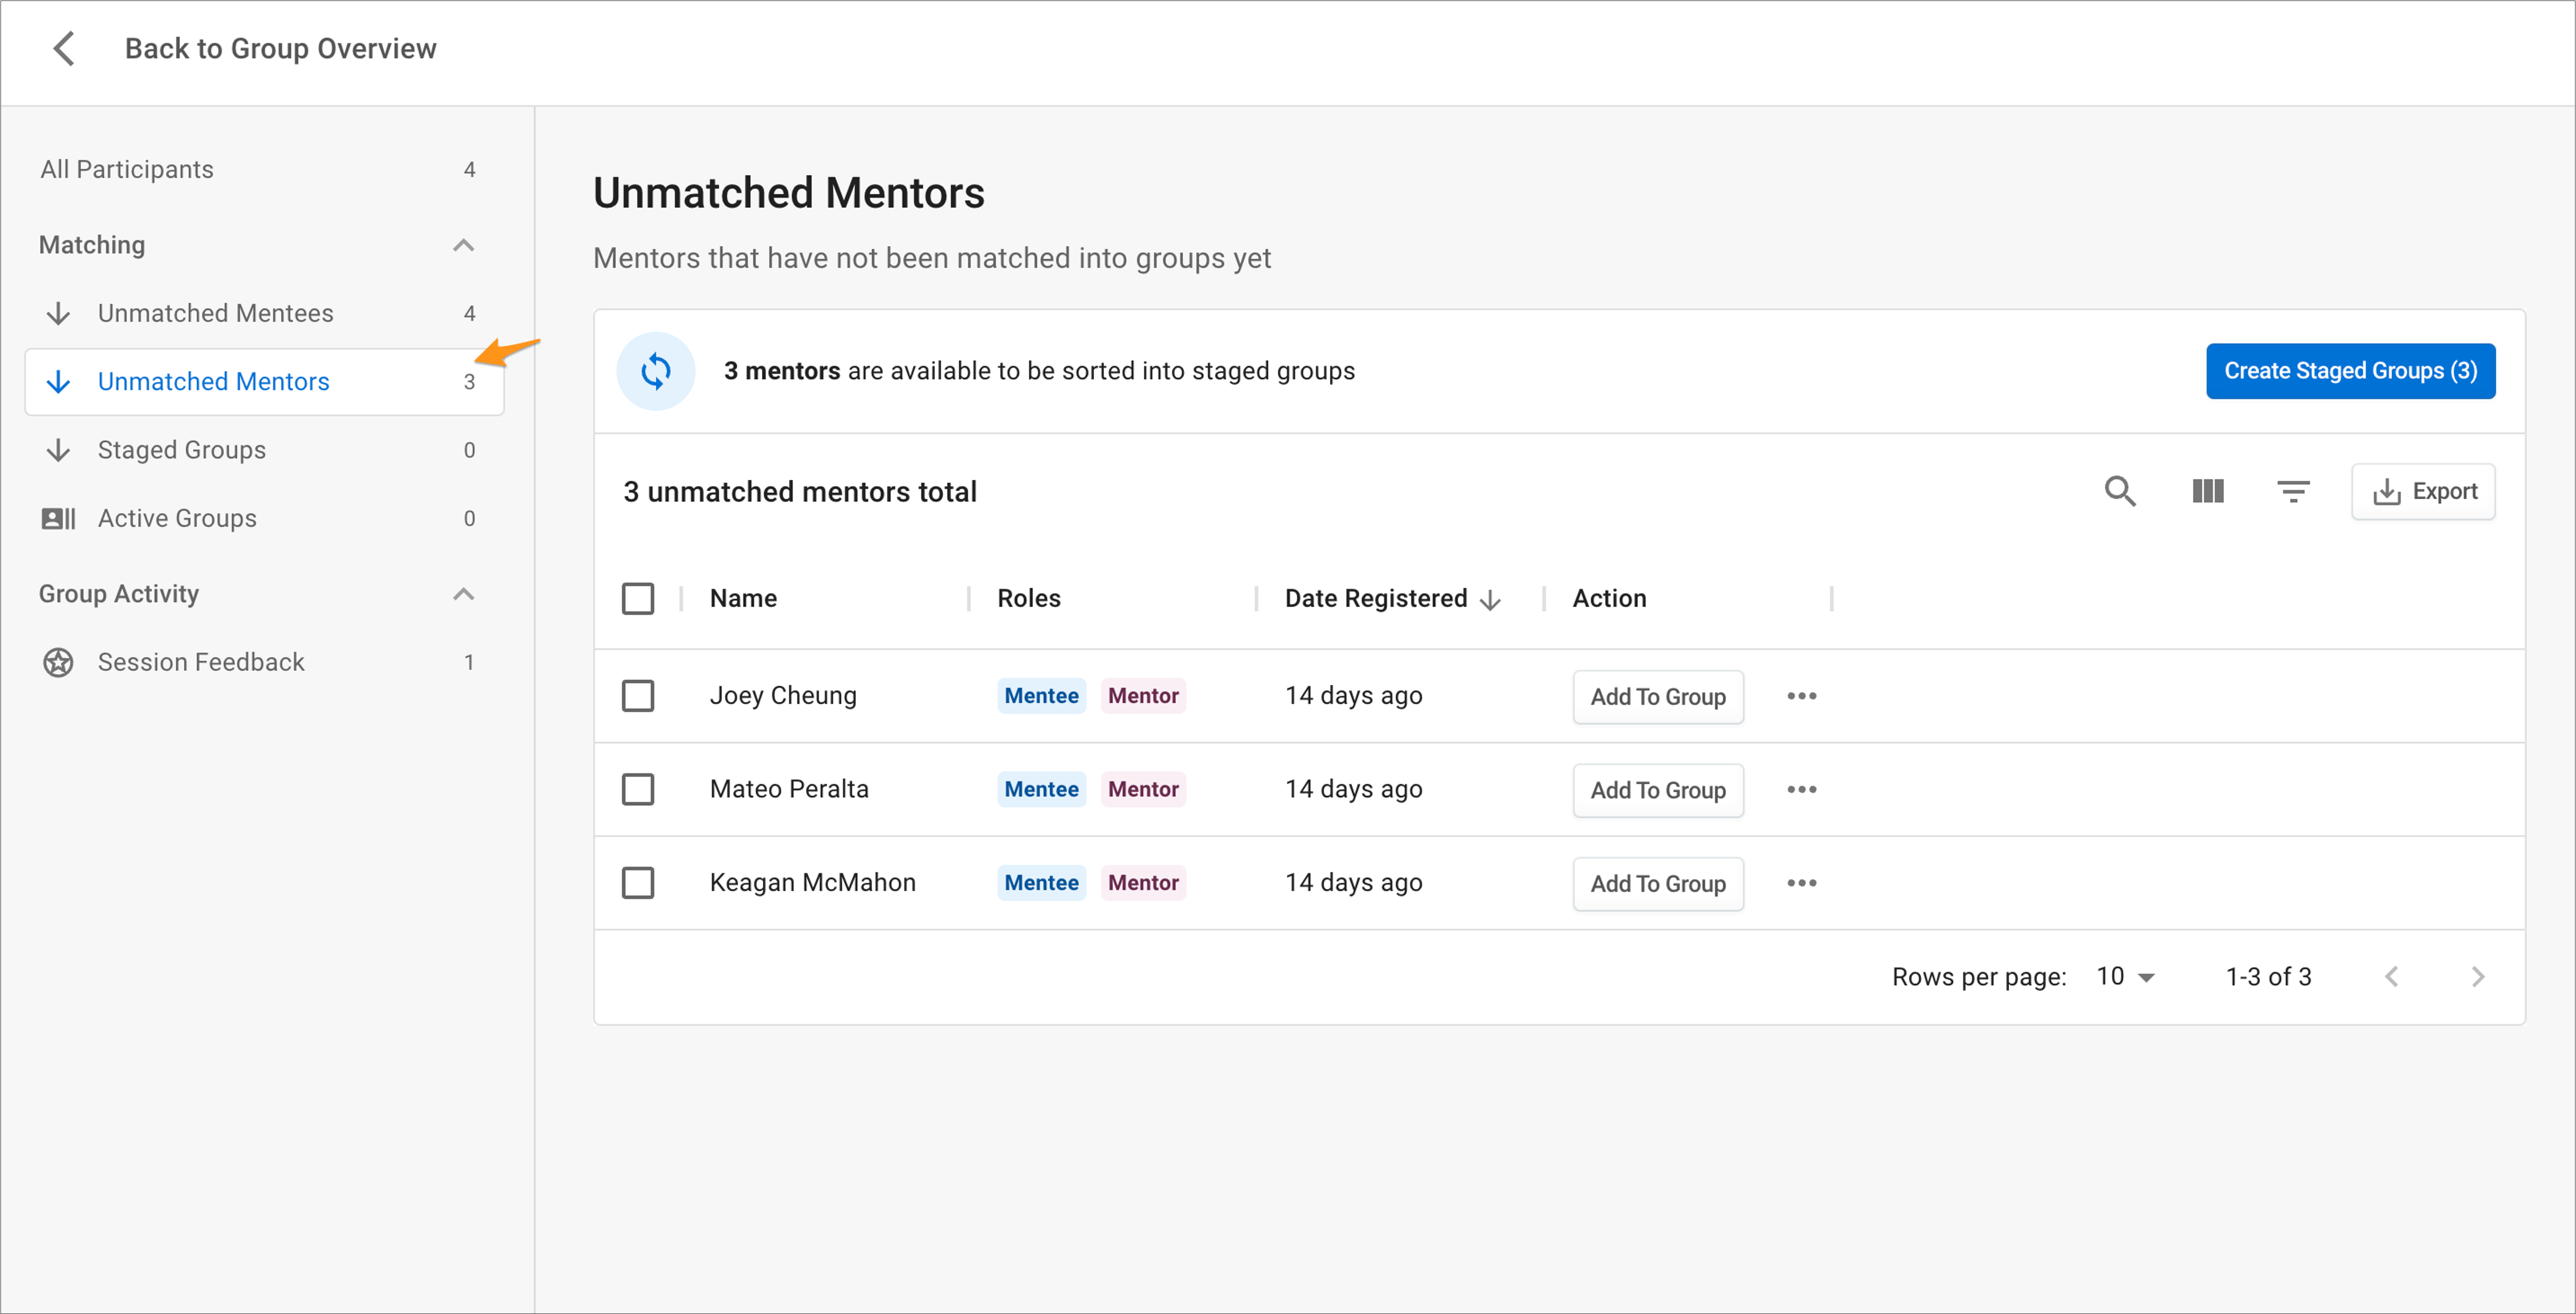Open Active Groups in sidebar
Viewport: 2576px width, 1314px height.
coord(264,518)
